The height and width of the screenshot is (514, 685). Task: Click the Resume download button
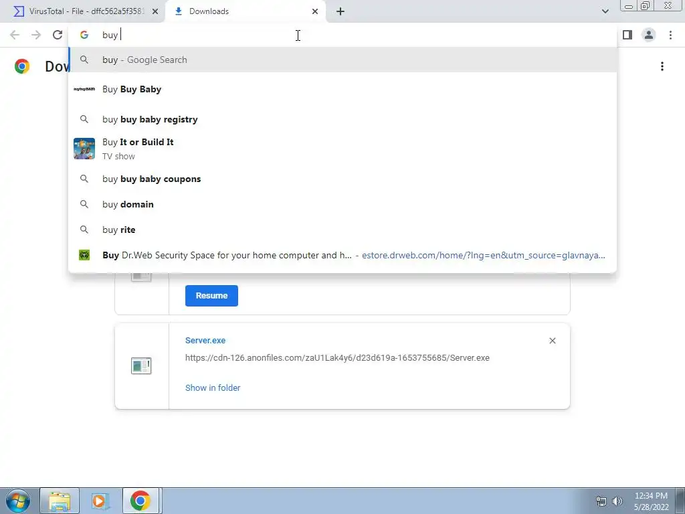[x=211, y=296]
